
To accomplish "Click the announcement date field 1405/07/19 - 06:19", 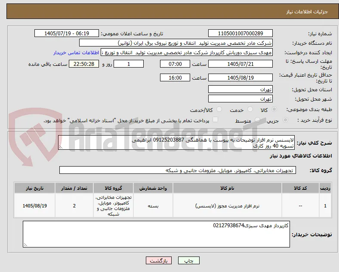I will pos(67,33).
